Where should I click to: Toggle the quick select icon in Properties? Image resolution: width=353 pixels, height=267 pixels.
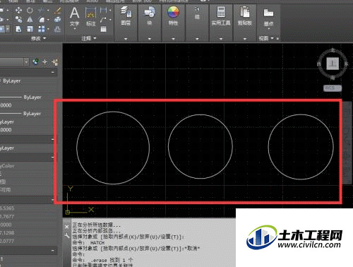[36, 62]
